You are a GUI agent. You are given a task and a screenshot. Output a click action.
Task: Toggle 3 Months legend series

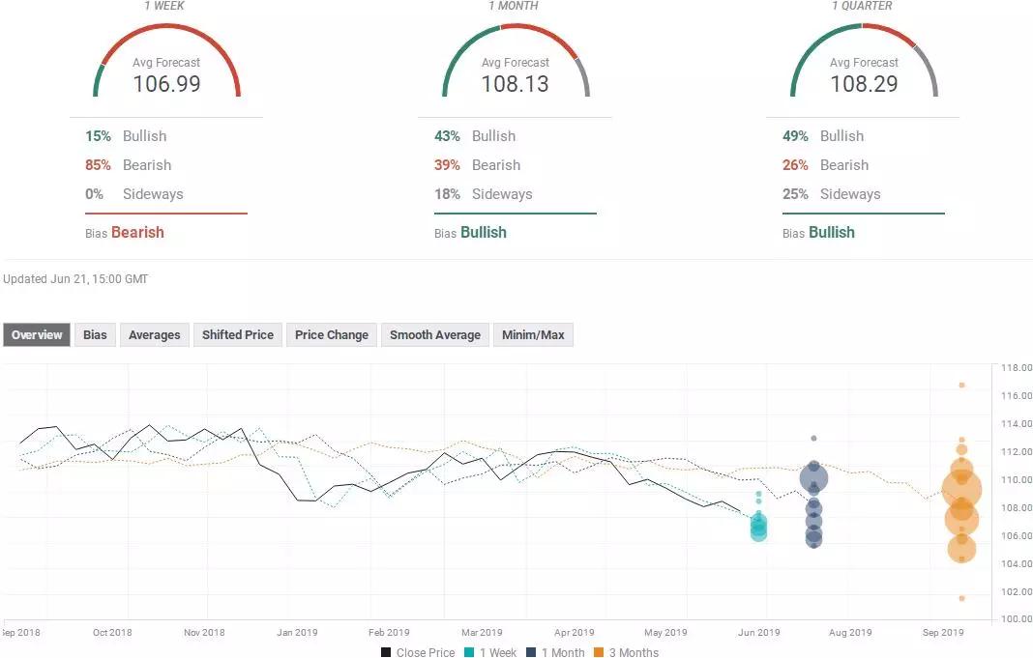point(629,652)
